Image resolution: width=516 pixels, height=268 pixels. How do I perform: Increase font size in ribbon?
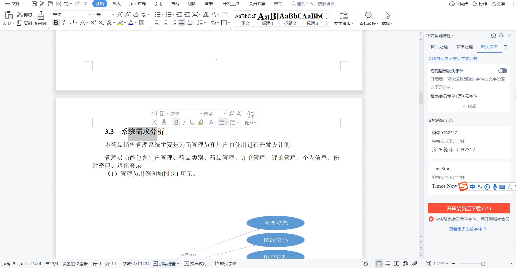tap(120, 14)
